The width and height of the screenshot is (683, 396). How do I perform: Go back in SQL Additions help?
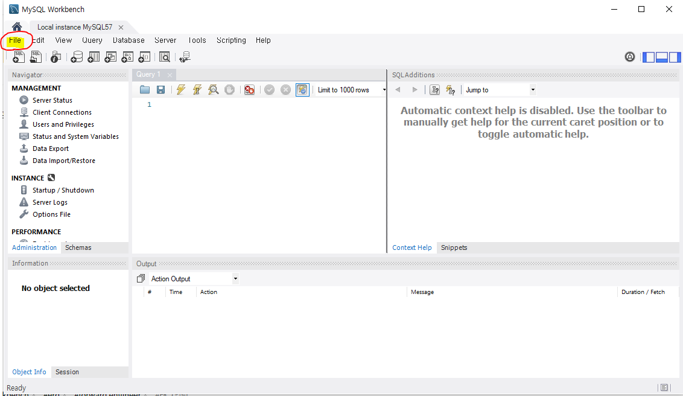(x=398, y=90)
